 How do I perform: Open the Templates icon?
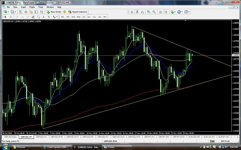click(186, 12)
